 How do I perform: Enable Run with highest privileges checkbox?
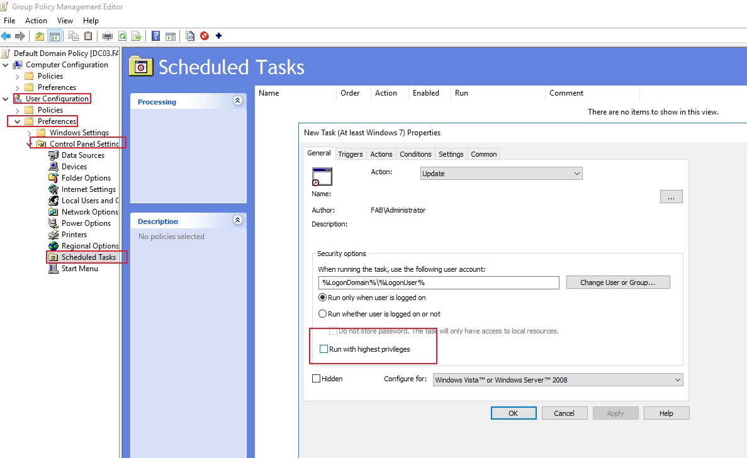pyautogui.click(x=324, y=349)
